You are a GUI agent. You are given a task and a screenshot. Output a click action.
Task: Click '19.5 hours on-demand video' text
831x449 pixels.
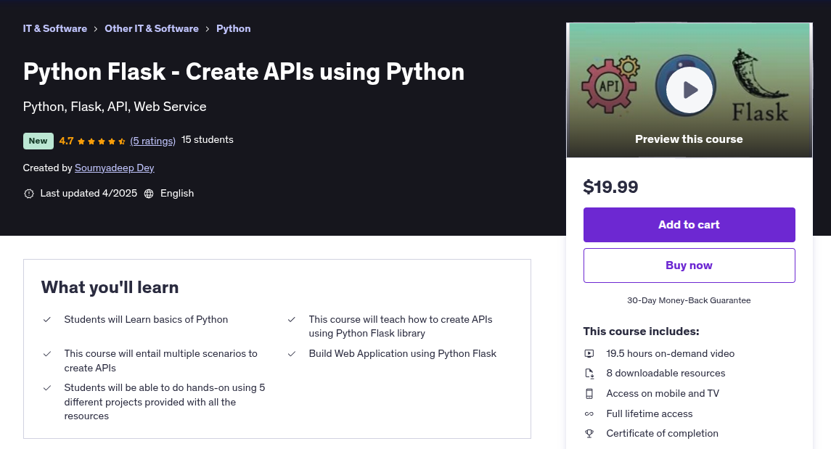pos(671,354)
